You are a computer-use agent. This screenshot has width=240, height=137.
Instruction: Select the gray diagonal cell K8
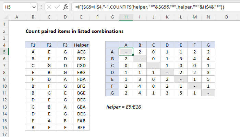[x=167, y=73]
